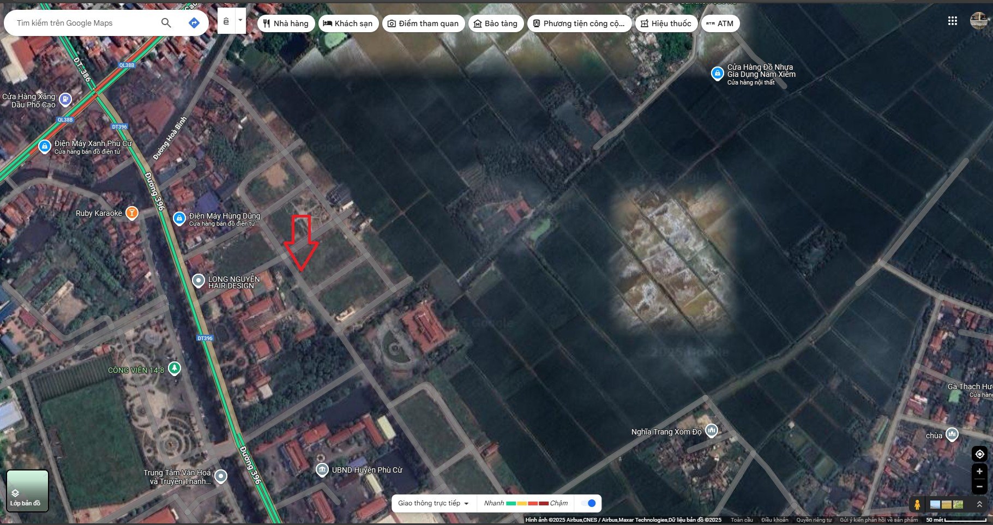
Task: Select the Street View pegman
Action: coord(917,504)
